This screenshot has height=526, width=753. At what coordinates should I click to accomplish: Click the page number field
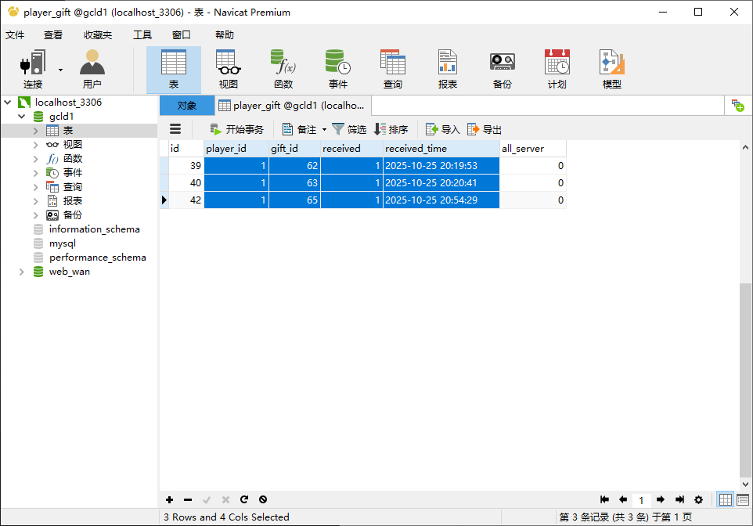pos(641,500)
